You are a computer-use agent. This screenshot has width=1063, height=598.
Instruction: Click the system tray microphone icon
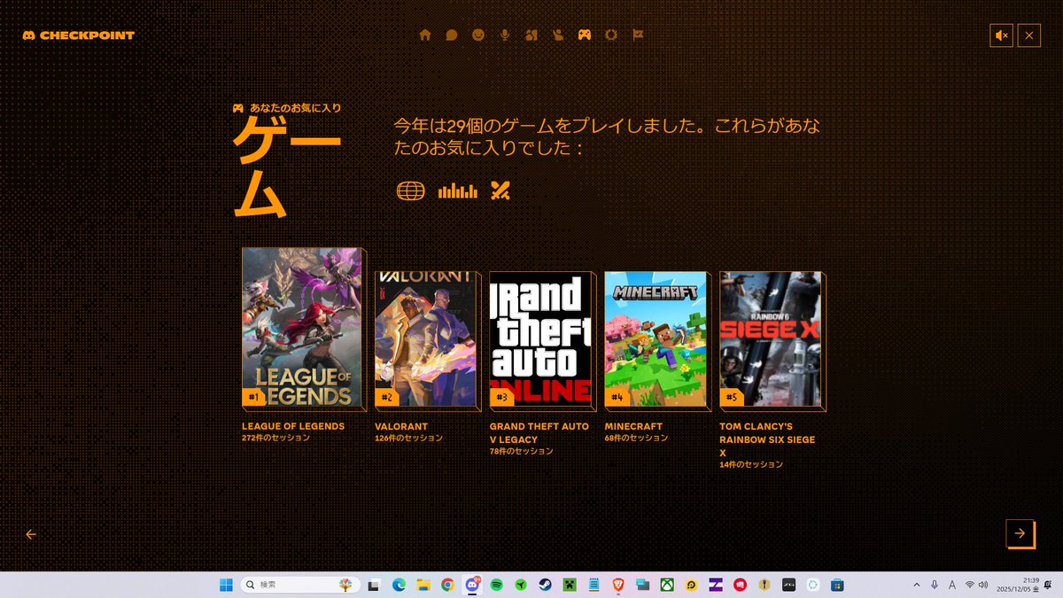[935, 585]
